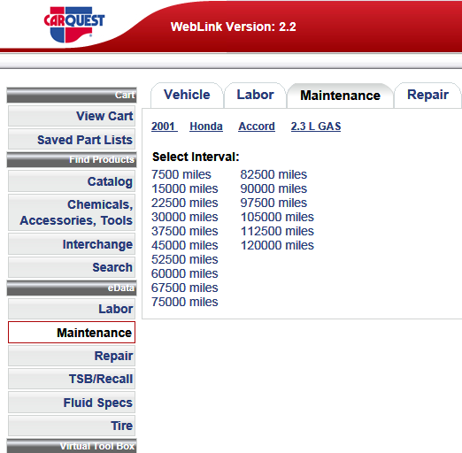Open Labor in the eData sidebar
Viewport: 462px width, 453px height.
click(72, 309)
